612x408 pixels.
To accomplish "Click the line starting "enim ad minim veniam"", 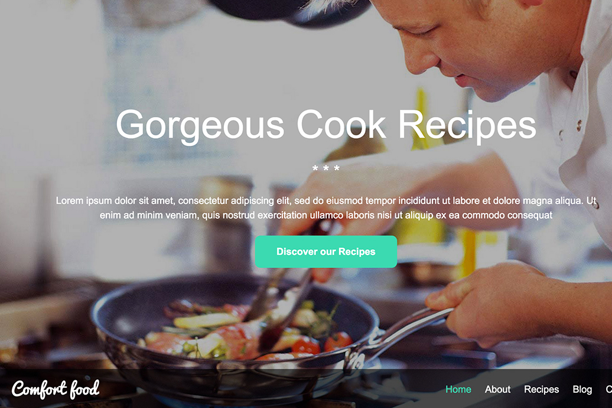I will click(x=326, y=216).
